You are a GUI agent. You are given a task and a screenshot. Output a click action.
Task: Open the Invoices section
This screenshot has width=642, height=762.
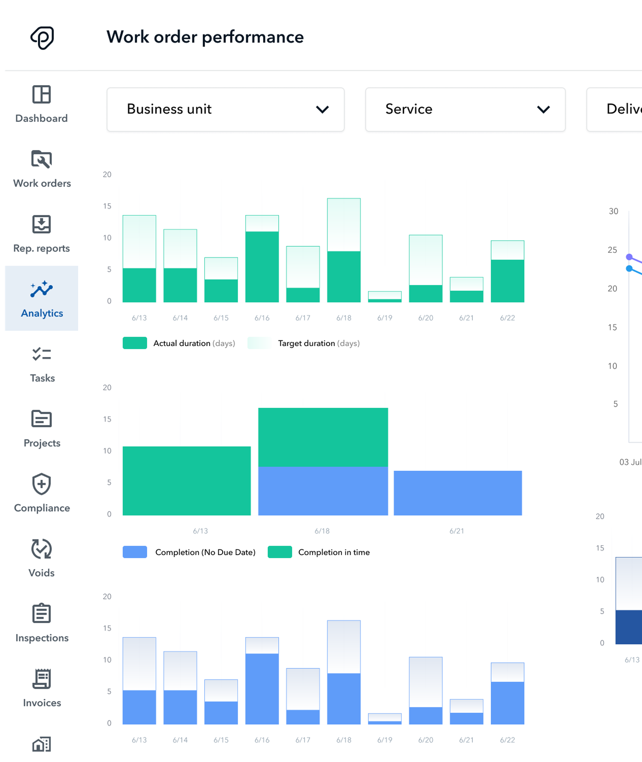(41, 679)
